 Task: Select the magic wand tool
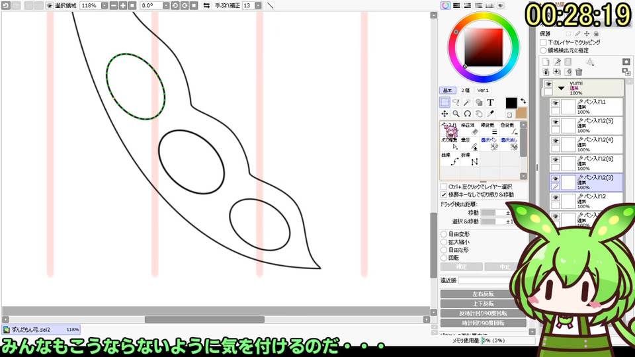point(468,102)
